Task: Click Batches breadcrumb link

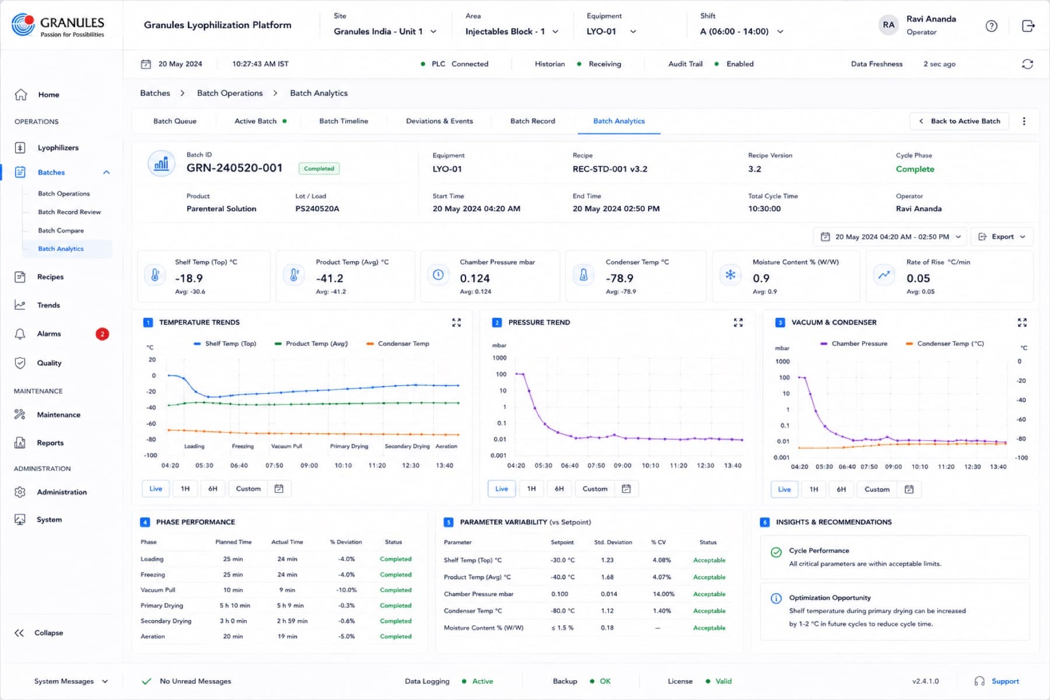Action: pos(155,93)
